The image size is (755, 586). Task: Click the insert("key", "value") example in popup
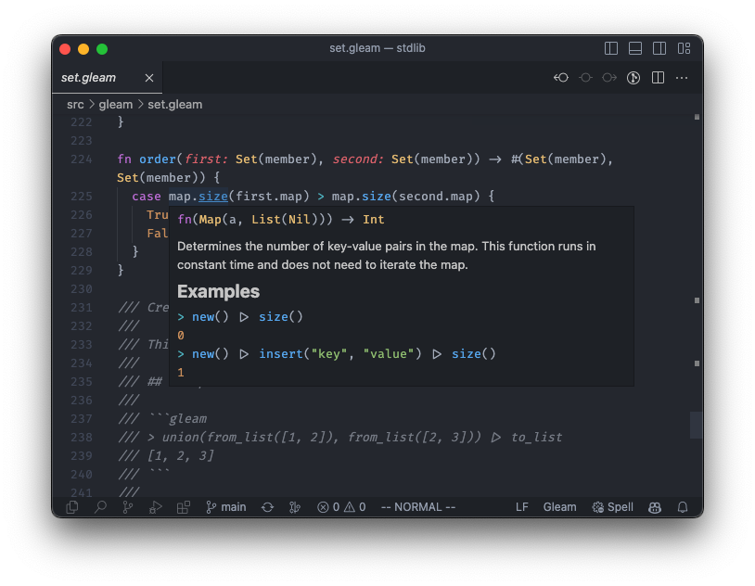[340, 354]
